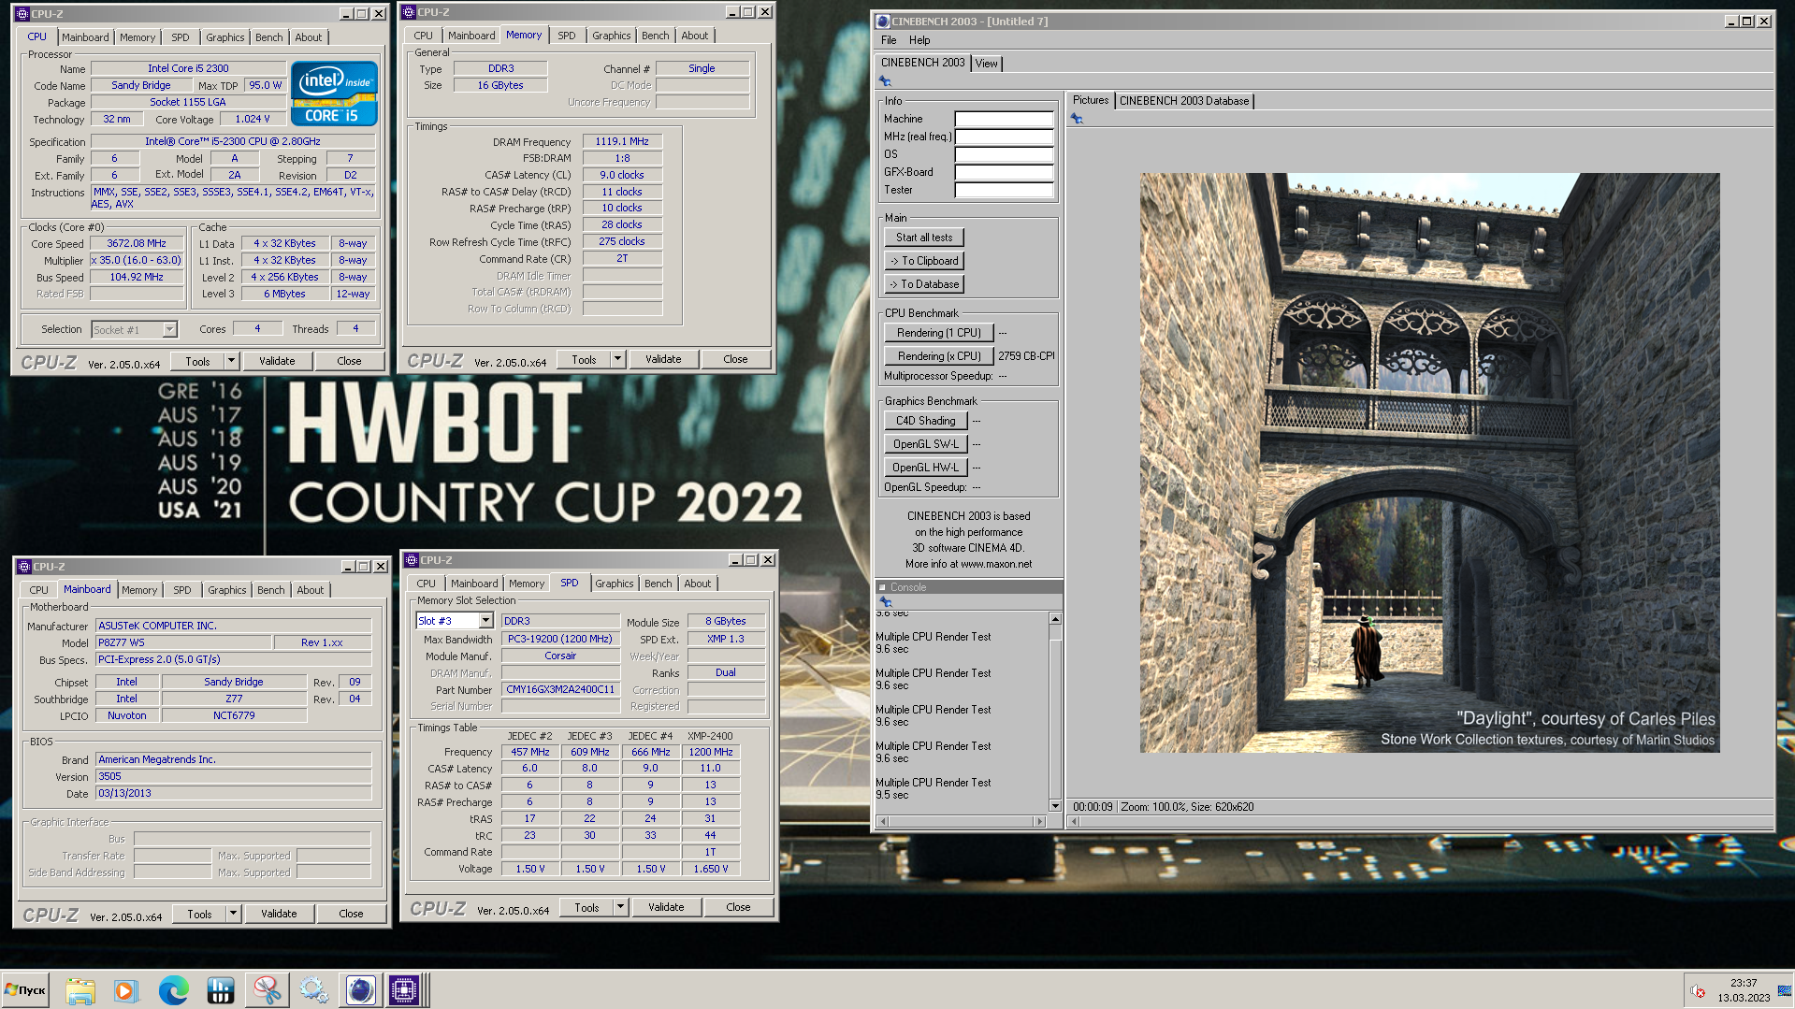Open Windows Explorer folder icon on taskbar
1795x1009 pixels.
tap(80, 989)
